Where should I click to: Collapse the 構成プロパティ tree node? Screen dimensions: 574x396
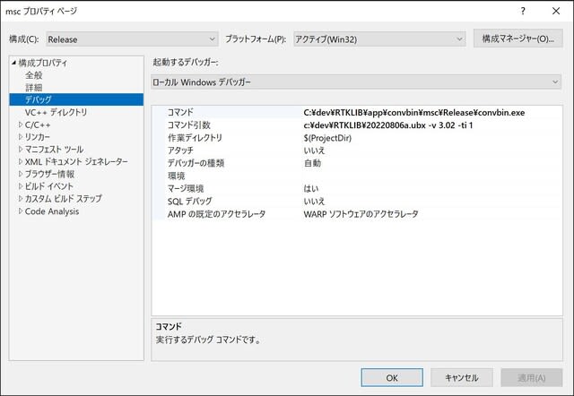click(14, 63)
